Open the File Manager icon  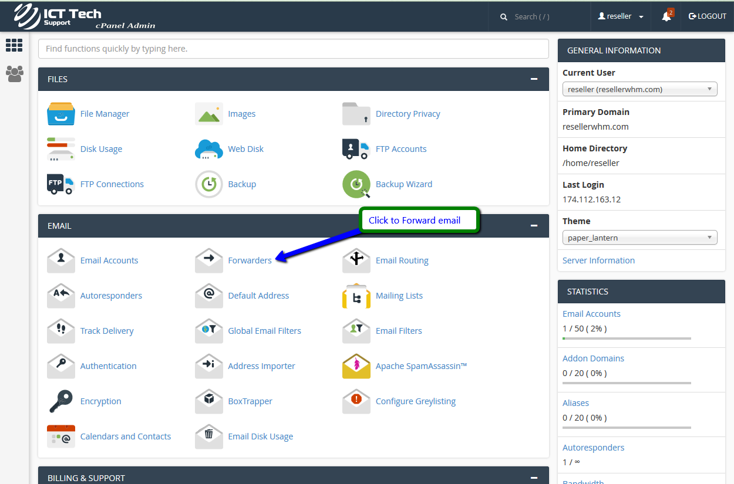[61, 114]
